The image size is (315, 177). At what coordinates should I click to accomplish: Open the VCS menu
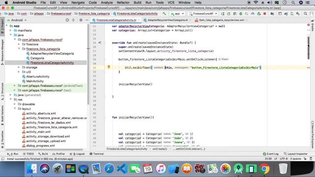(x=171, y=2)
